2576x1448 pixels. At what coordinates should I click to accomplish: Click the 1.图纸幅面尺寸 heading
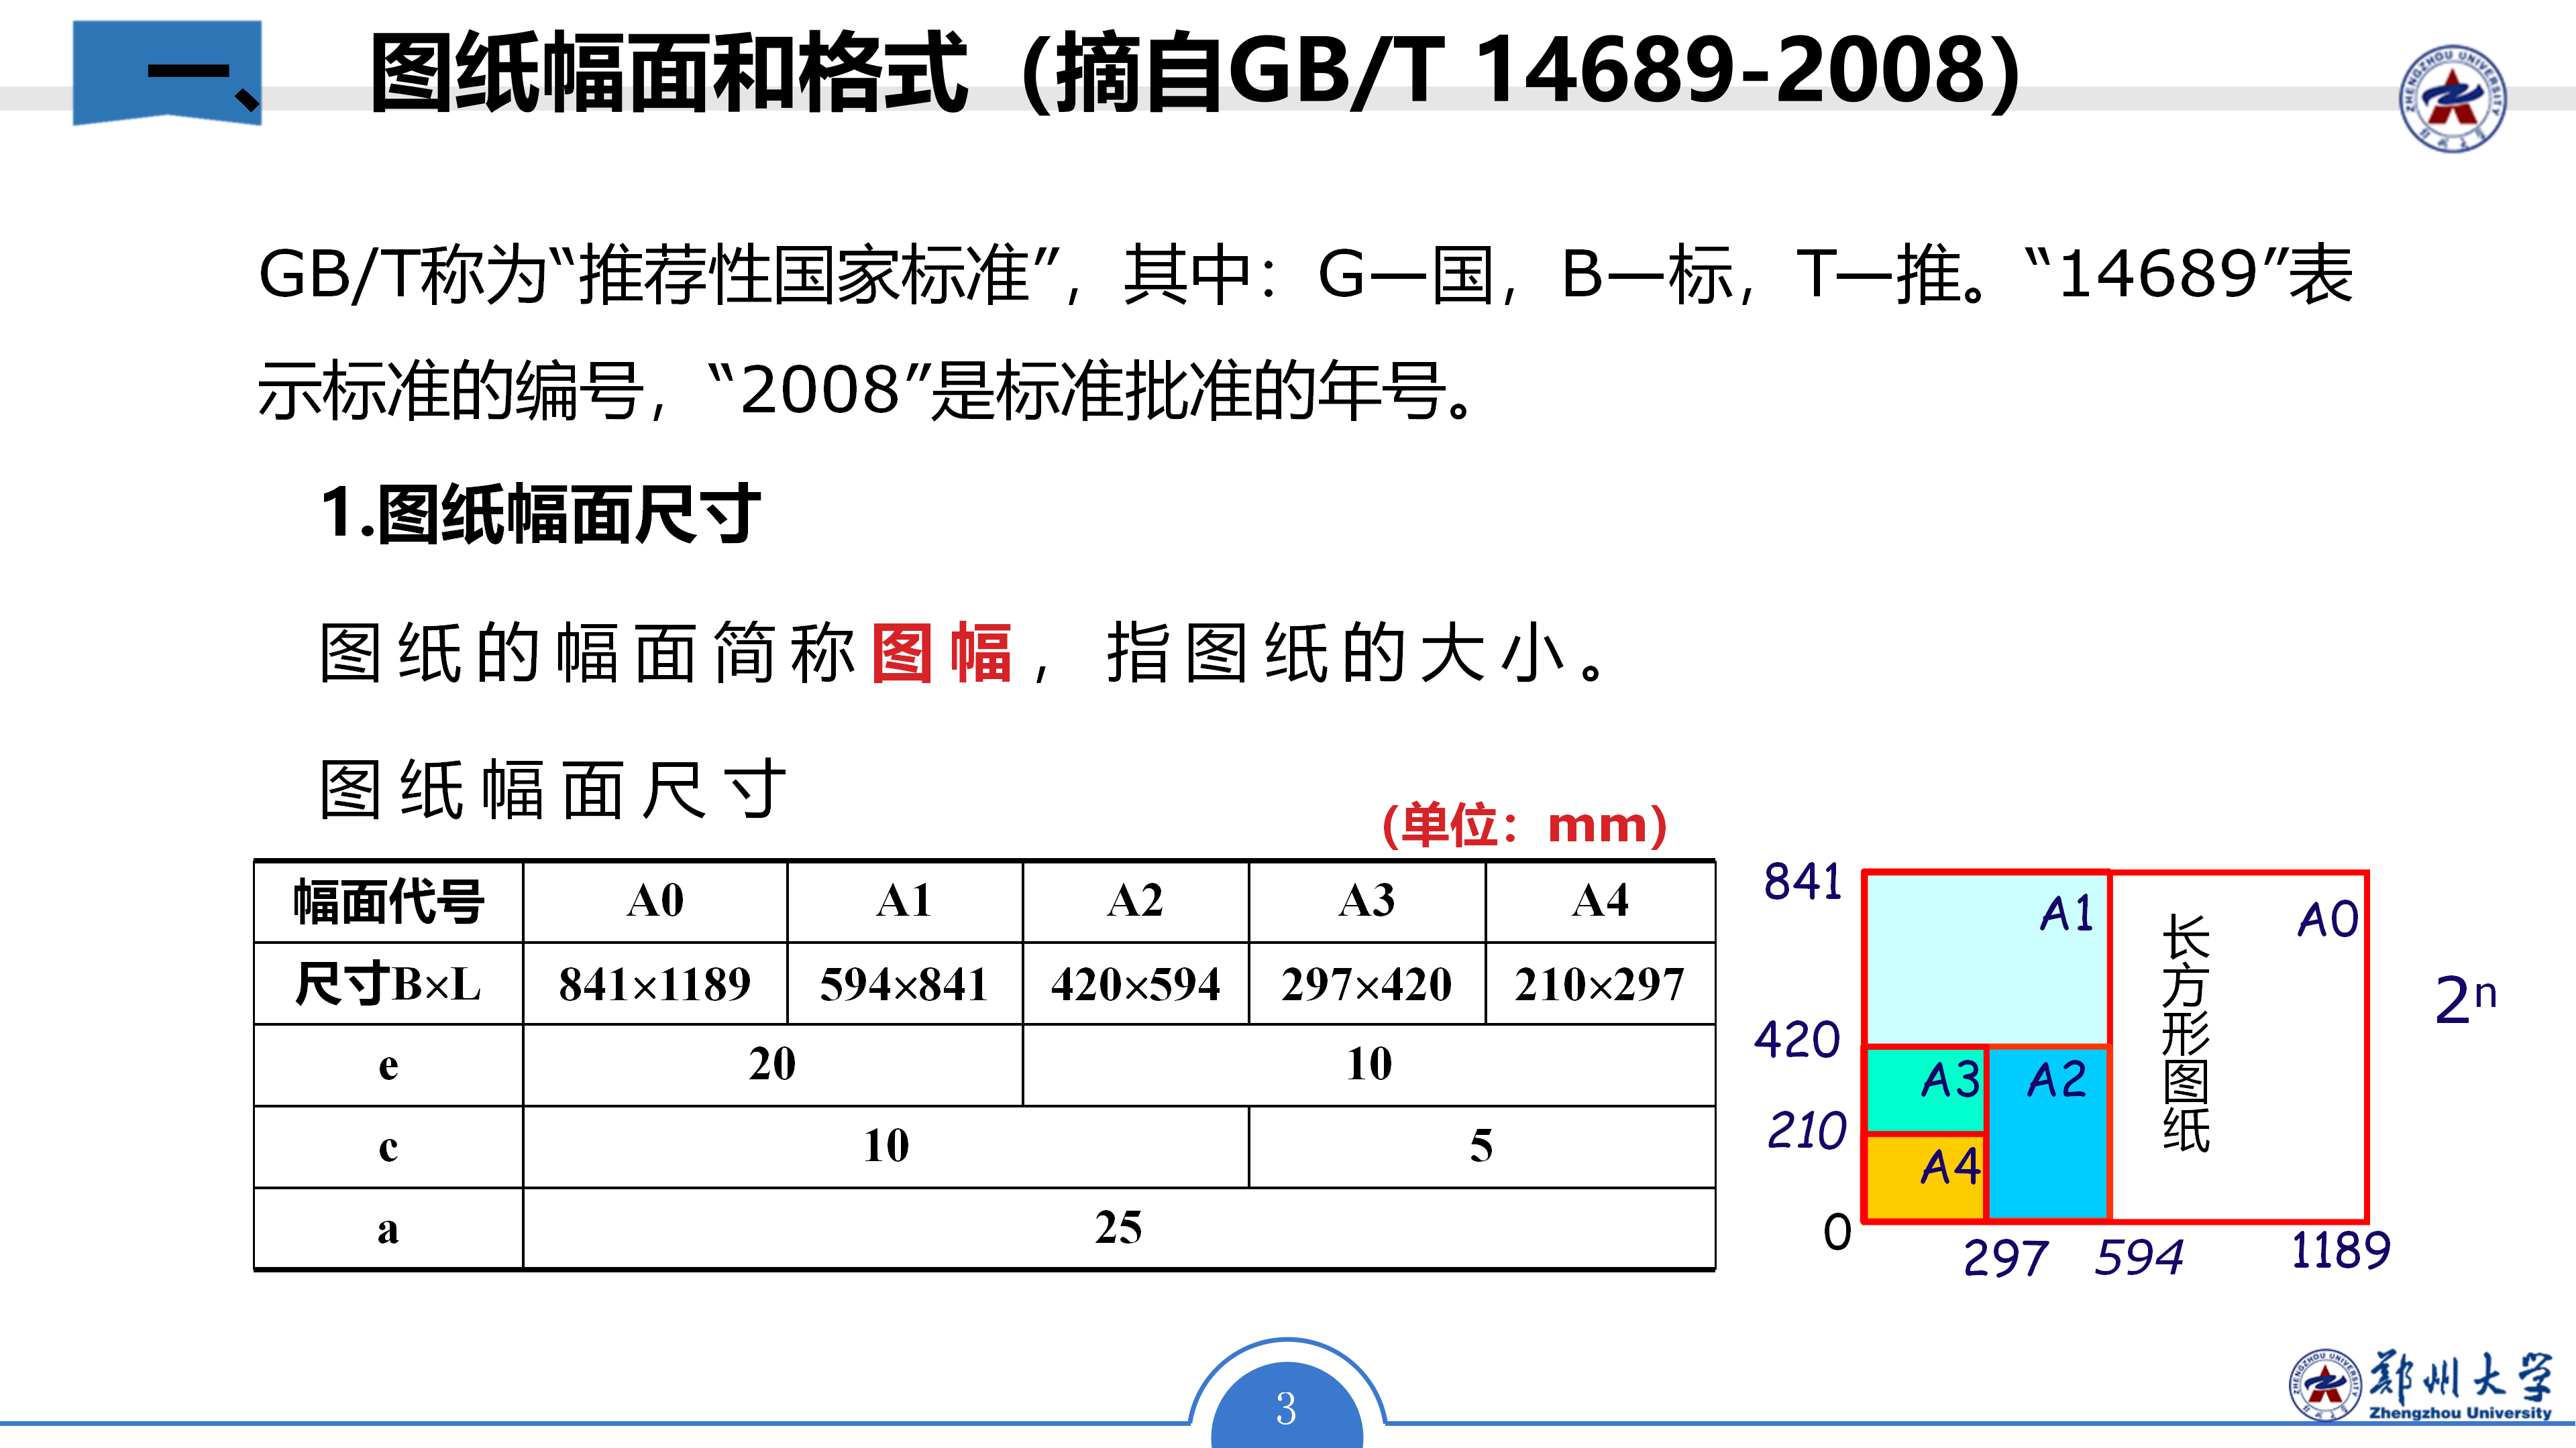pos(540,514)
